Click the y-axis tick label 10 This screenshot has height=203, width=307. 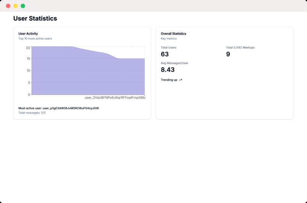click(29, 71)
